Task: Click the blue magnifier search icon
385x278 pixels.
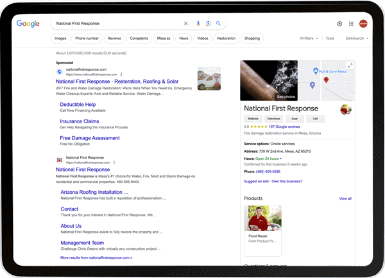Action: pyautogui.click(x=218, y=23)
